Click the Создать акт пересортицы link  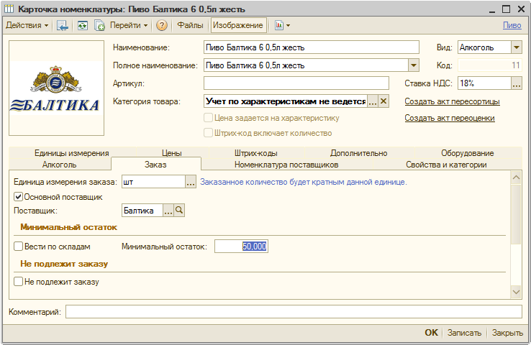452,101
